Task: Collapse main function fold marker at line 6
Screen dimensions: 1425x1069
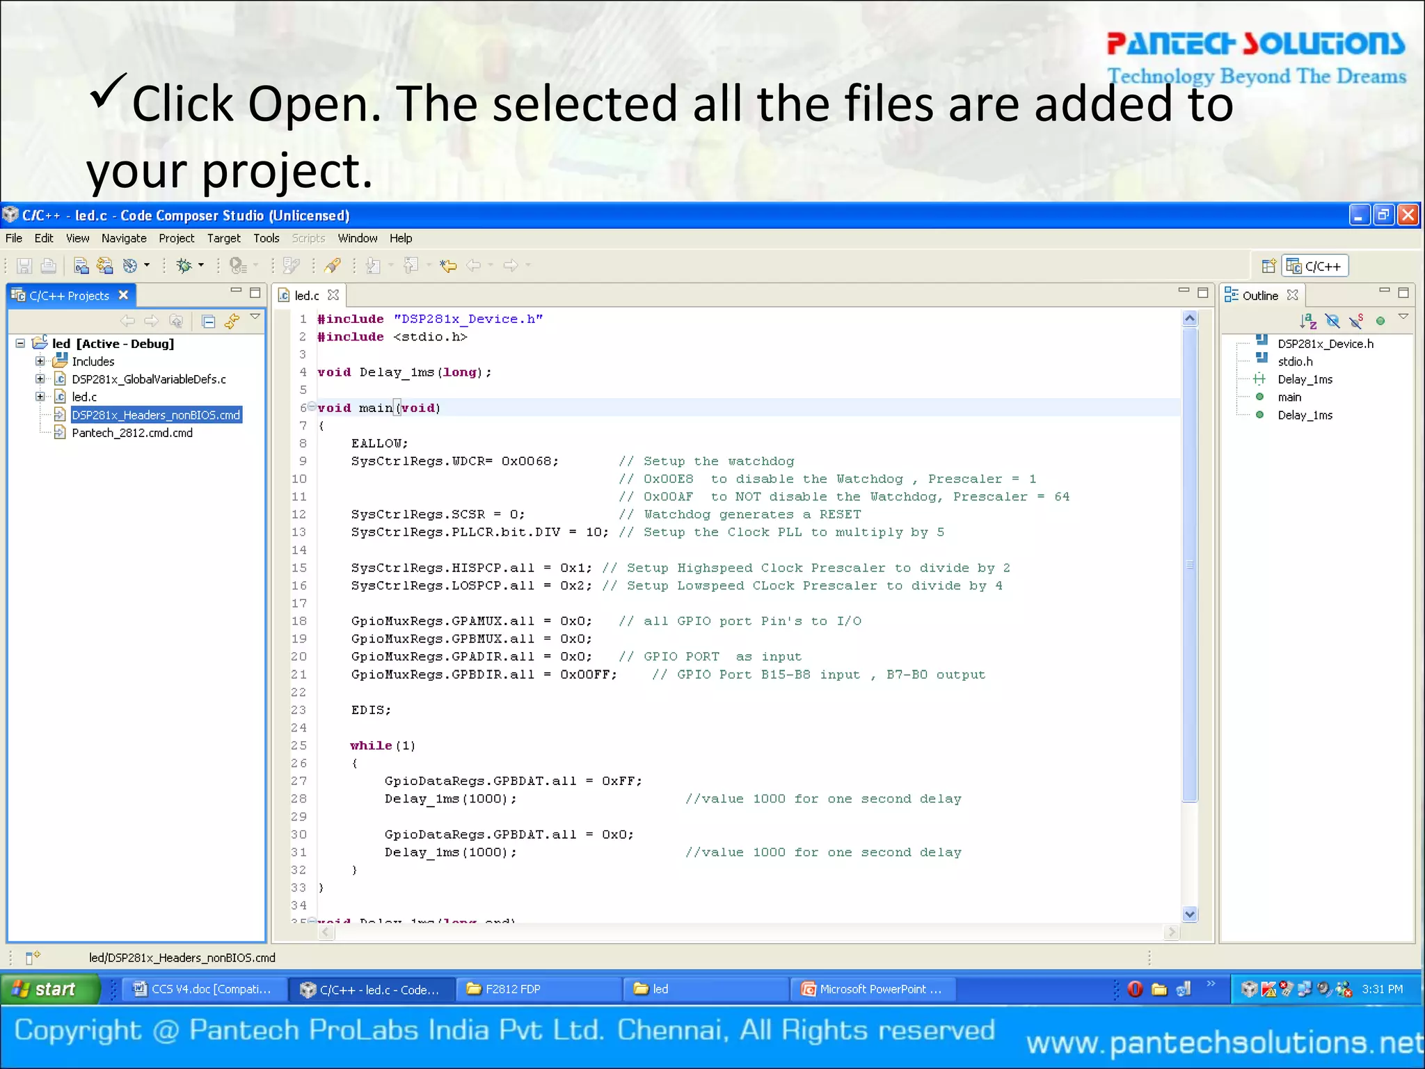Action: [312, 406]
